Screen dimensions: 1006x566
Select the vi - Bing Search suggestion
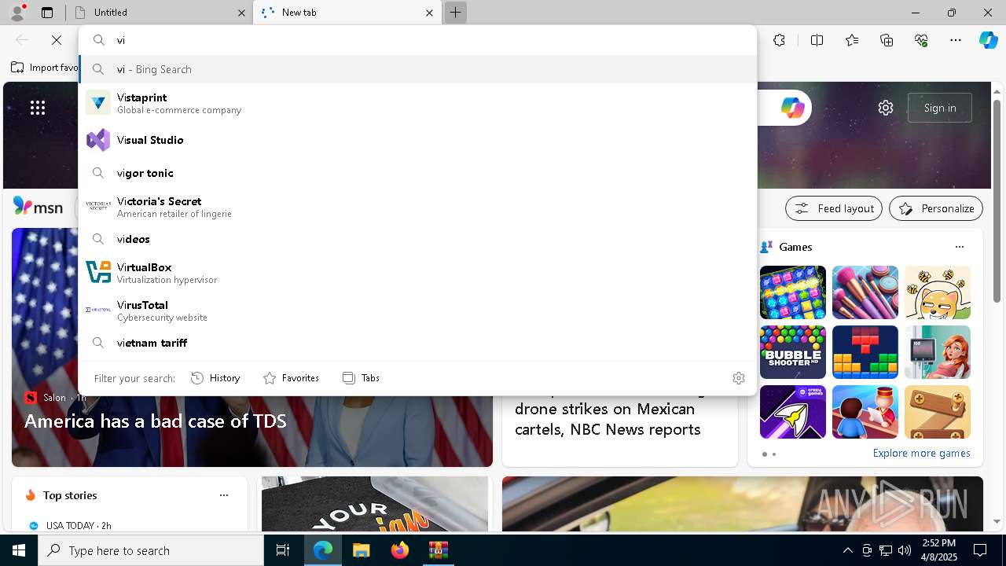click(418, 69)
